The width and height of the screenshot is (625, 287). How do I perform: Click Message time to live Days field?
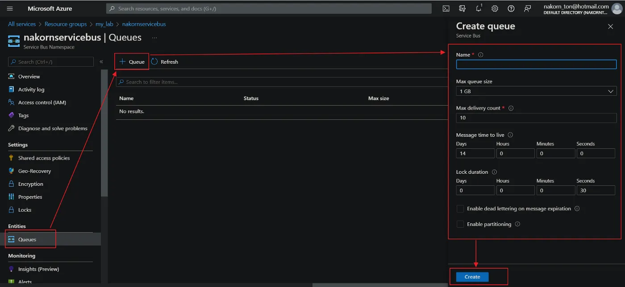click(x=475, y=153)
